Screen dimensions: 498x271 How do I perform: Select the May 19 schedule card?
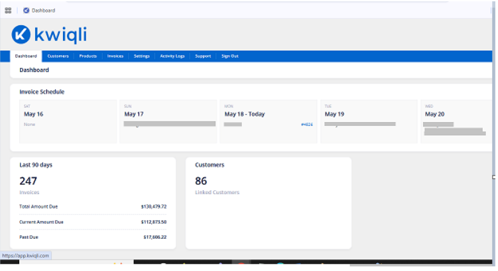click(x=369, y=121)
